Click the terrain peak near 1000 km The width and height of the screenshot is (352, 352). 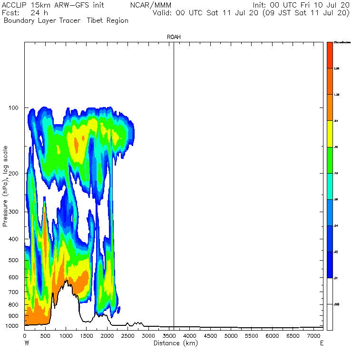[x=67, y=281]
